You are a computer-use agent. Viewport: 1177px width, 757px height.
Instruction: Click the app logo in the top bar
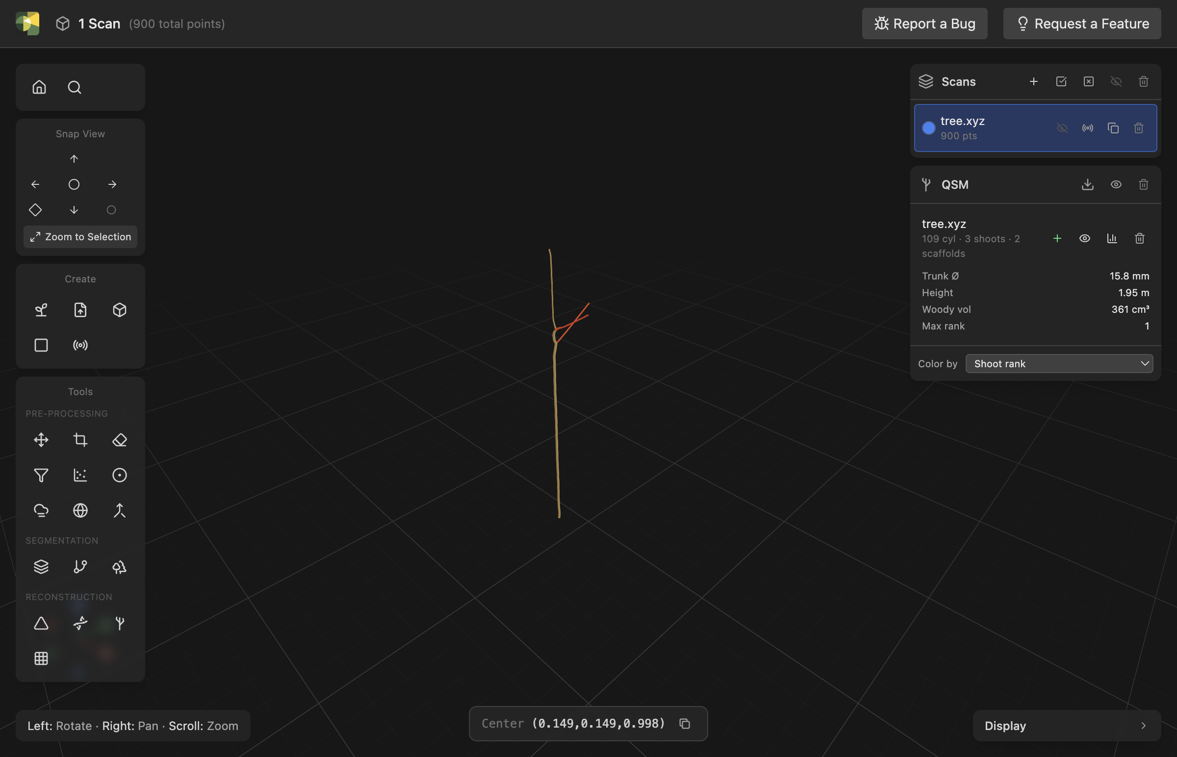point(27,24)
